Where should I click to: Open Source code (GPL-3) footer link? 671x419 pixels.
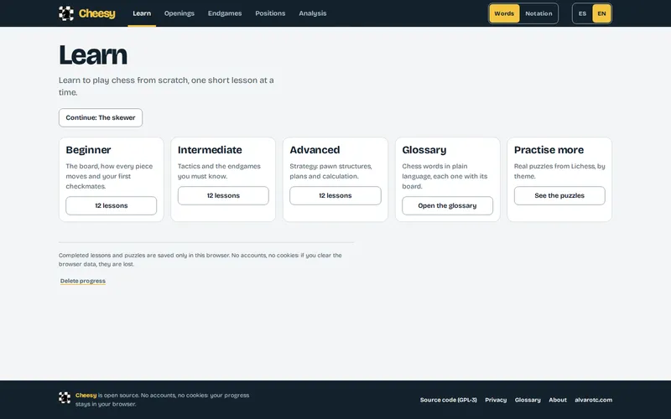click(448, 400)
